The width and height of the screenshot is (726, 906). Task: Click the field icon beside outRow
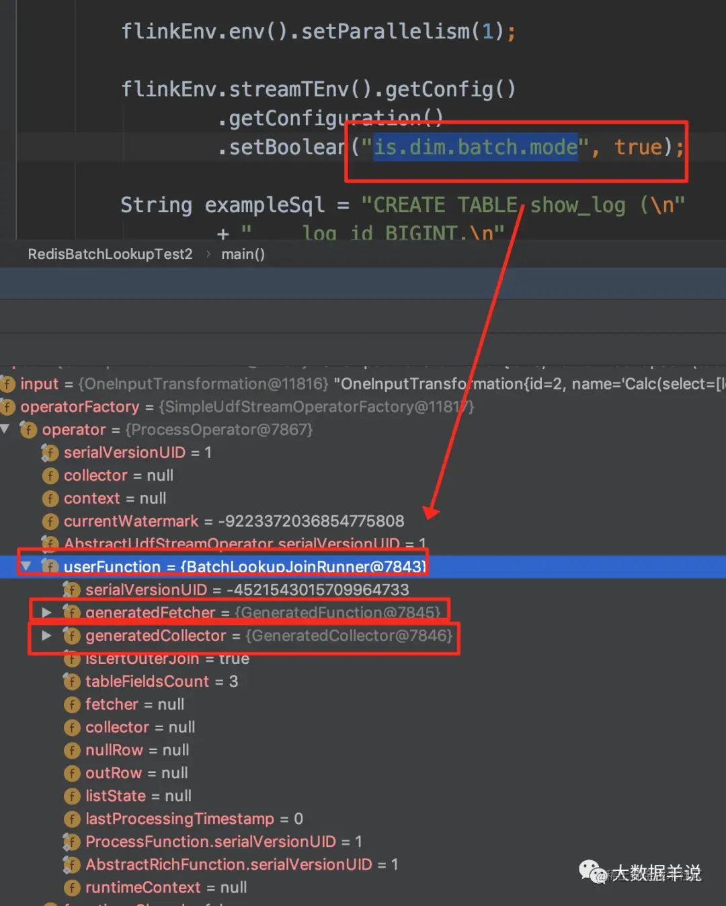(x=72, y=773)
